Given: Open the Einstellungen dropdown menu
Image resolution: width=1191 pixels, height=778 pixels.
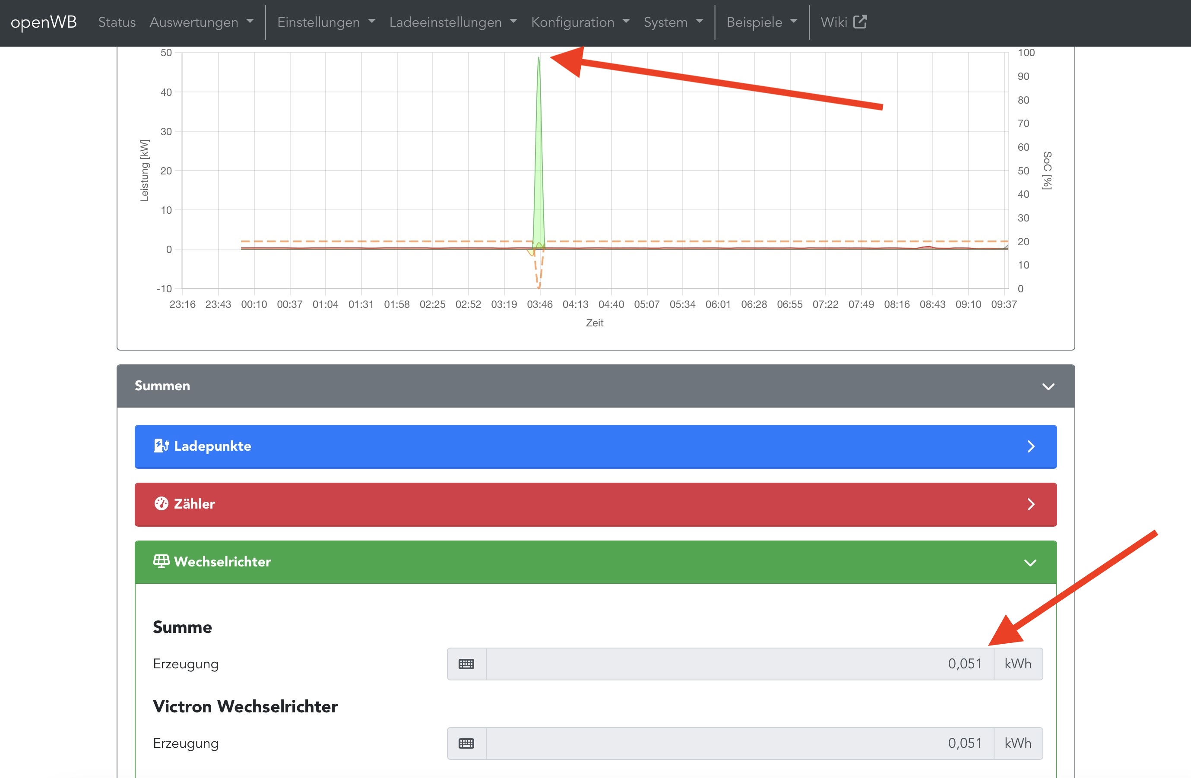Looking at the screenshot, I should (326, 22).
